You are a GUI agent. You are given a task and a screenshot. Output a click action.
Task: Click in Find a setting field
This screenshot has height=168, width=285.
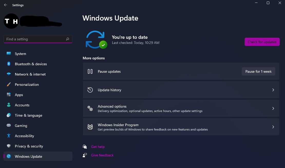coord(38,39)
